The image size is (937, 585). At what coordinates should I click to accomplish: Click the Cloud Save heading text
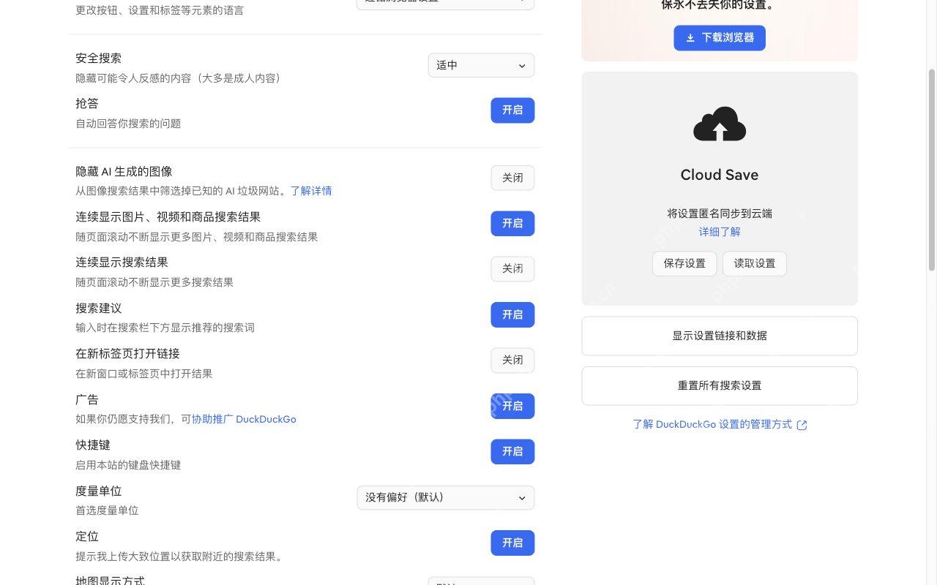[x=720, y=175]
